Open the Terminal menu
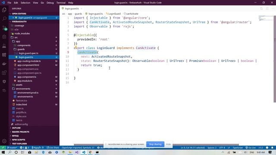The image size is (276, 155). pyautogui.click(x=61, y=3)
